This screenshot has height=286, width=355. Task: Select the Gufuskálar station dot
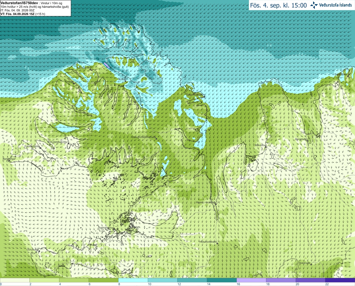(x=39, y=251)
